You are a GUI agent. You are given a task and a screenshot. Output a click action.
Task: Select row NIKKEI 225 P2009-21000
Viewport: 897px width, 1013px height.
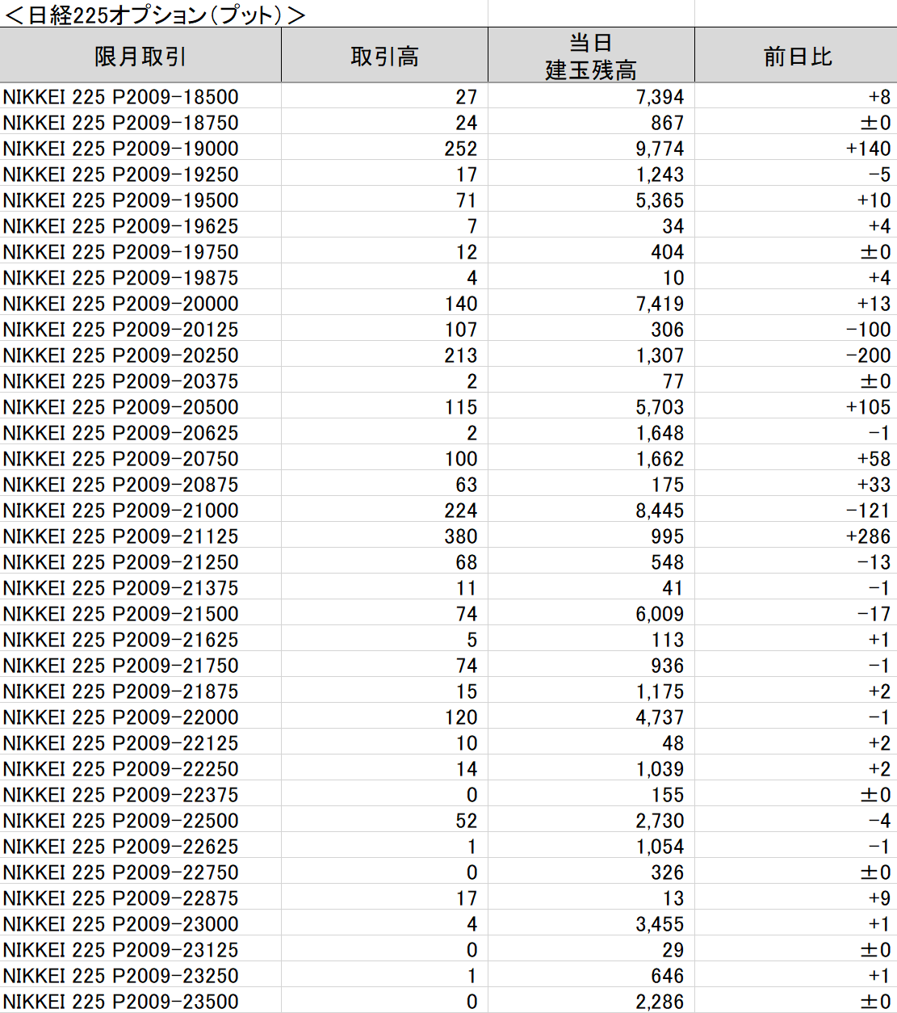448,510
